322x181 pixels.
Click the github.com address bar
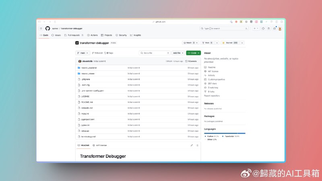[x=160, y=22]
